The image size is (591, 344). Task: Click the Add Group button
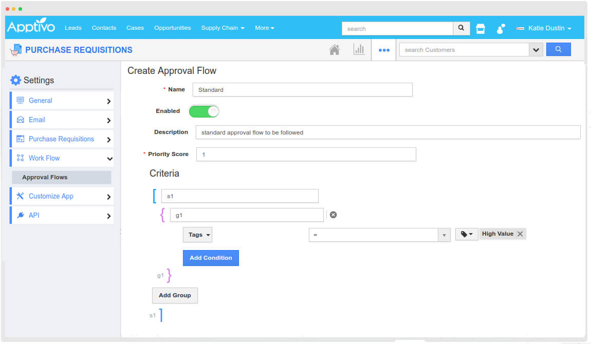click(175, 295)
